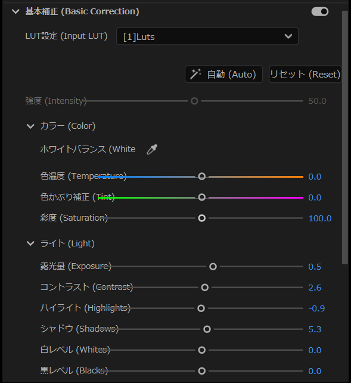Click the Blacks slider knob
351x383 pixels.
[202, 371]
